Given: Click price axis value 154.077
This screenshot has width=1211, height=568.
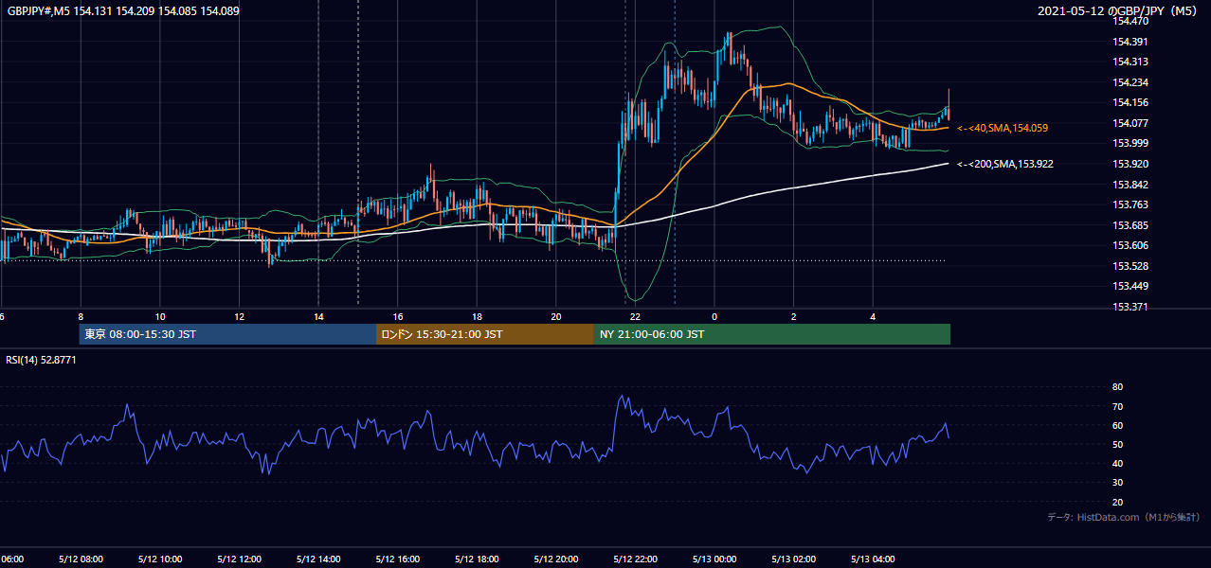Looking at the screenshot, I should pyautogui.click(x=1131, y=123).
